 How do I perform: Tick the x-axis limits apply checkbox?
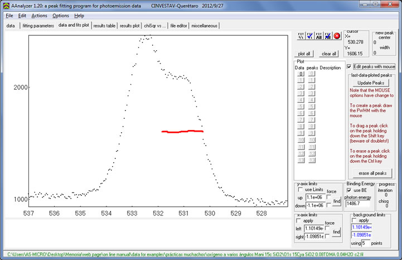[299, 221]
